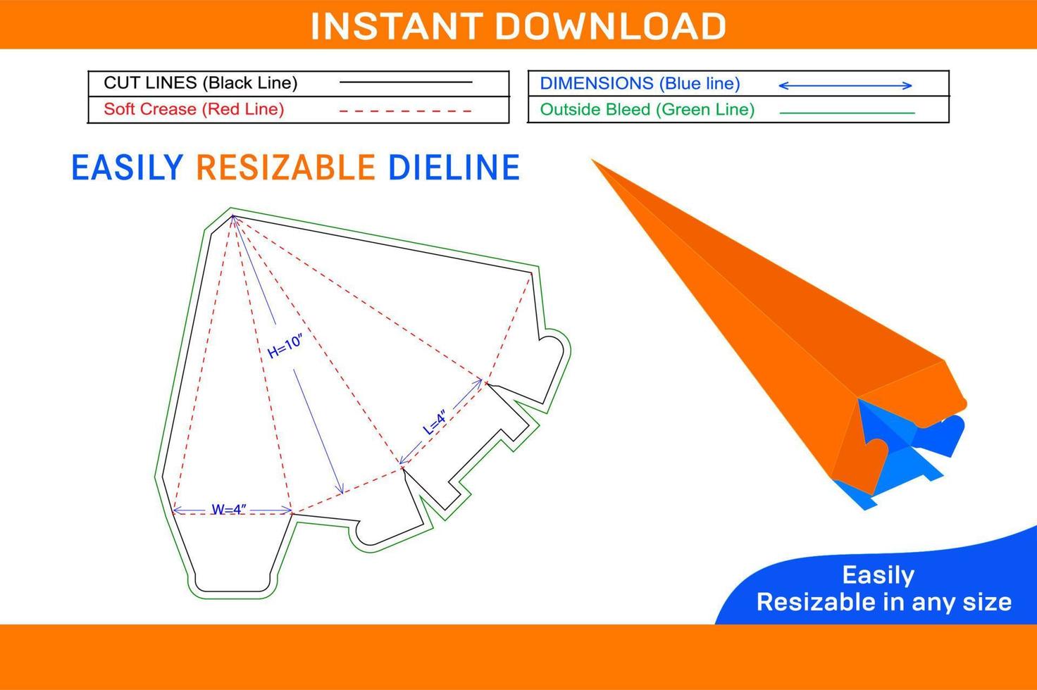
Task: Click the blue double-arrow dimension sample
Action: (845, 86)
